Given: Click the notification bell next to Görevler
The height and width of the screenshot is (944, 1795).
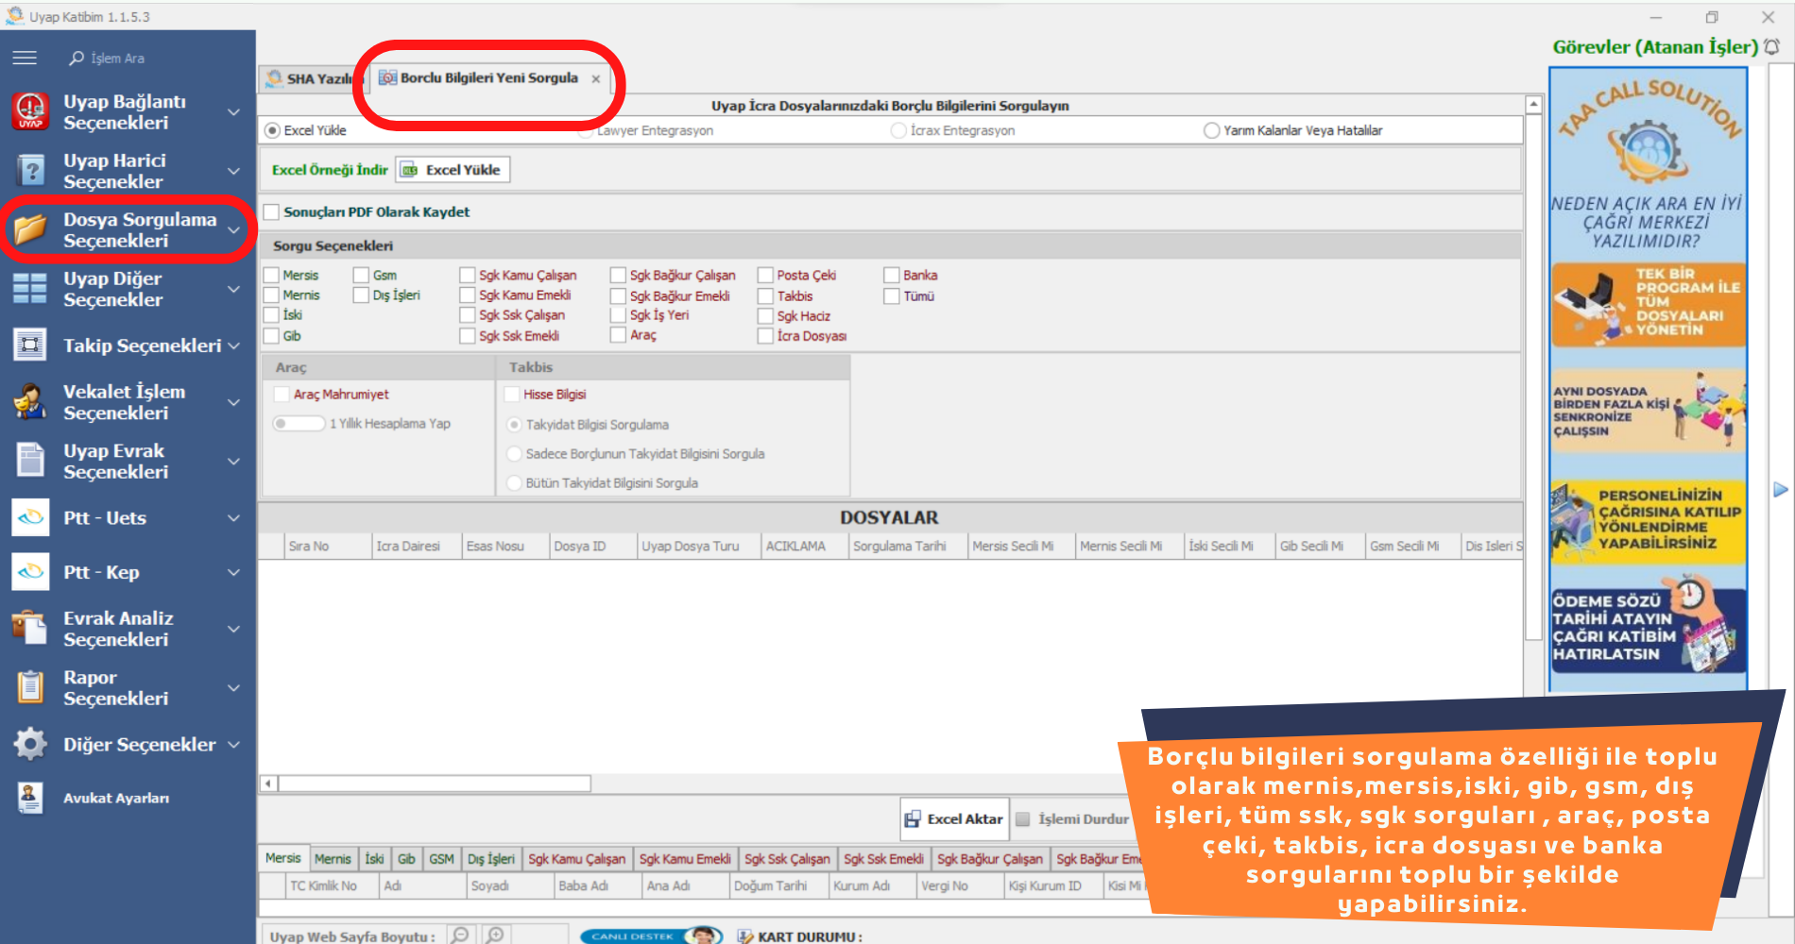Looking at the screenshot, I should pyautogui.click(x=1772, y=46).
